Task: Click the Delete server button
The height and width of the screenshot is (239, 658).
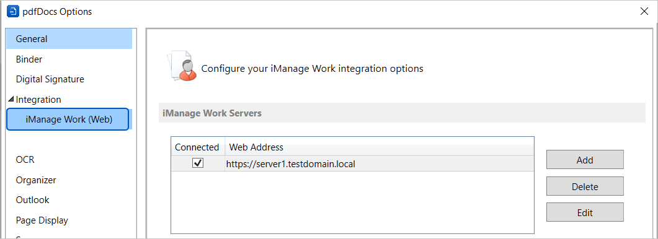Action: [585, 186]
